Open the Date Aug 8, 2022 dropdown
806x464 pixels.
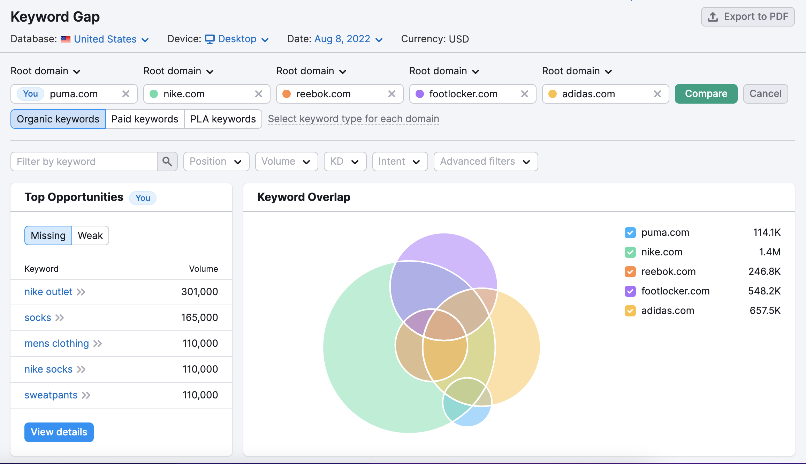[x=349, y=39]
